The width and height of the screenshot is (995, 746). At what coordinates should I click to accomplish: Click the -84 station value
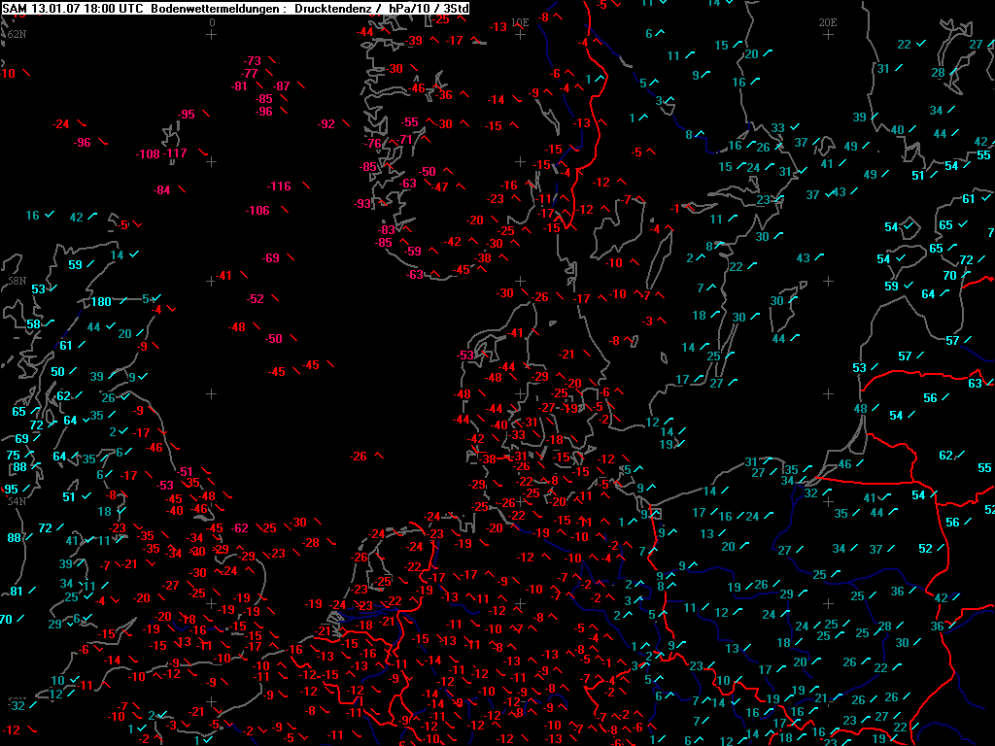tap(162, 189)
